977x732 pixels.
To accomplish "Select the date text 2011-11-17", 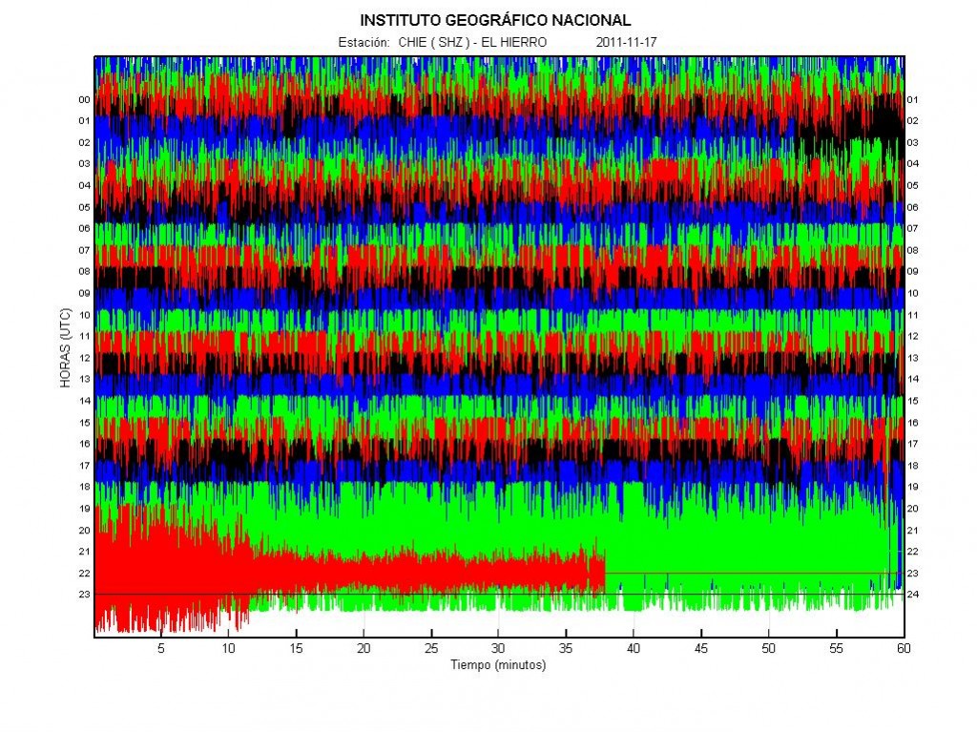I will click(x=626, y=42).
